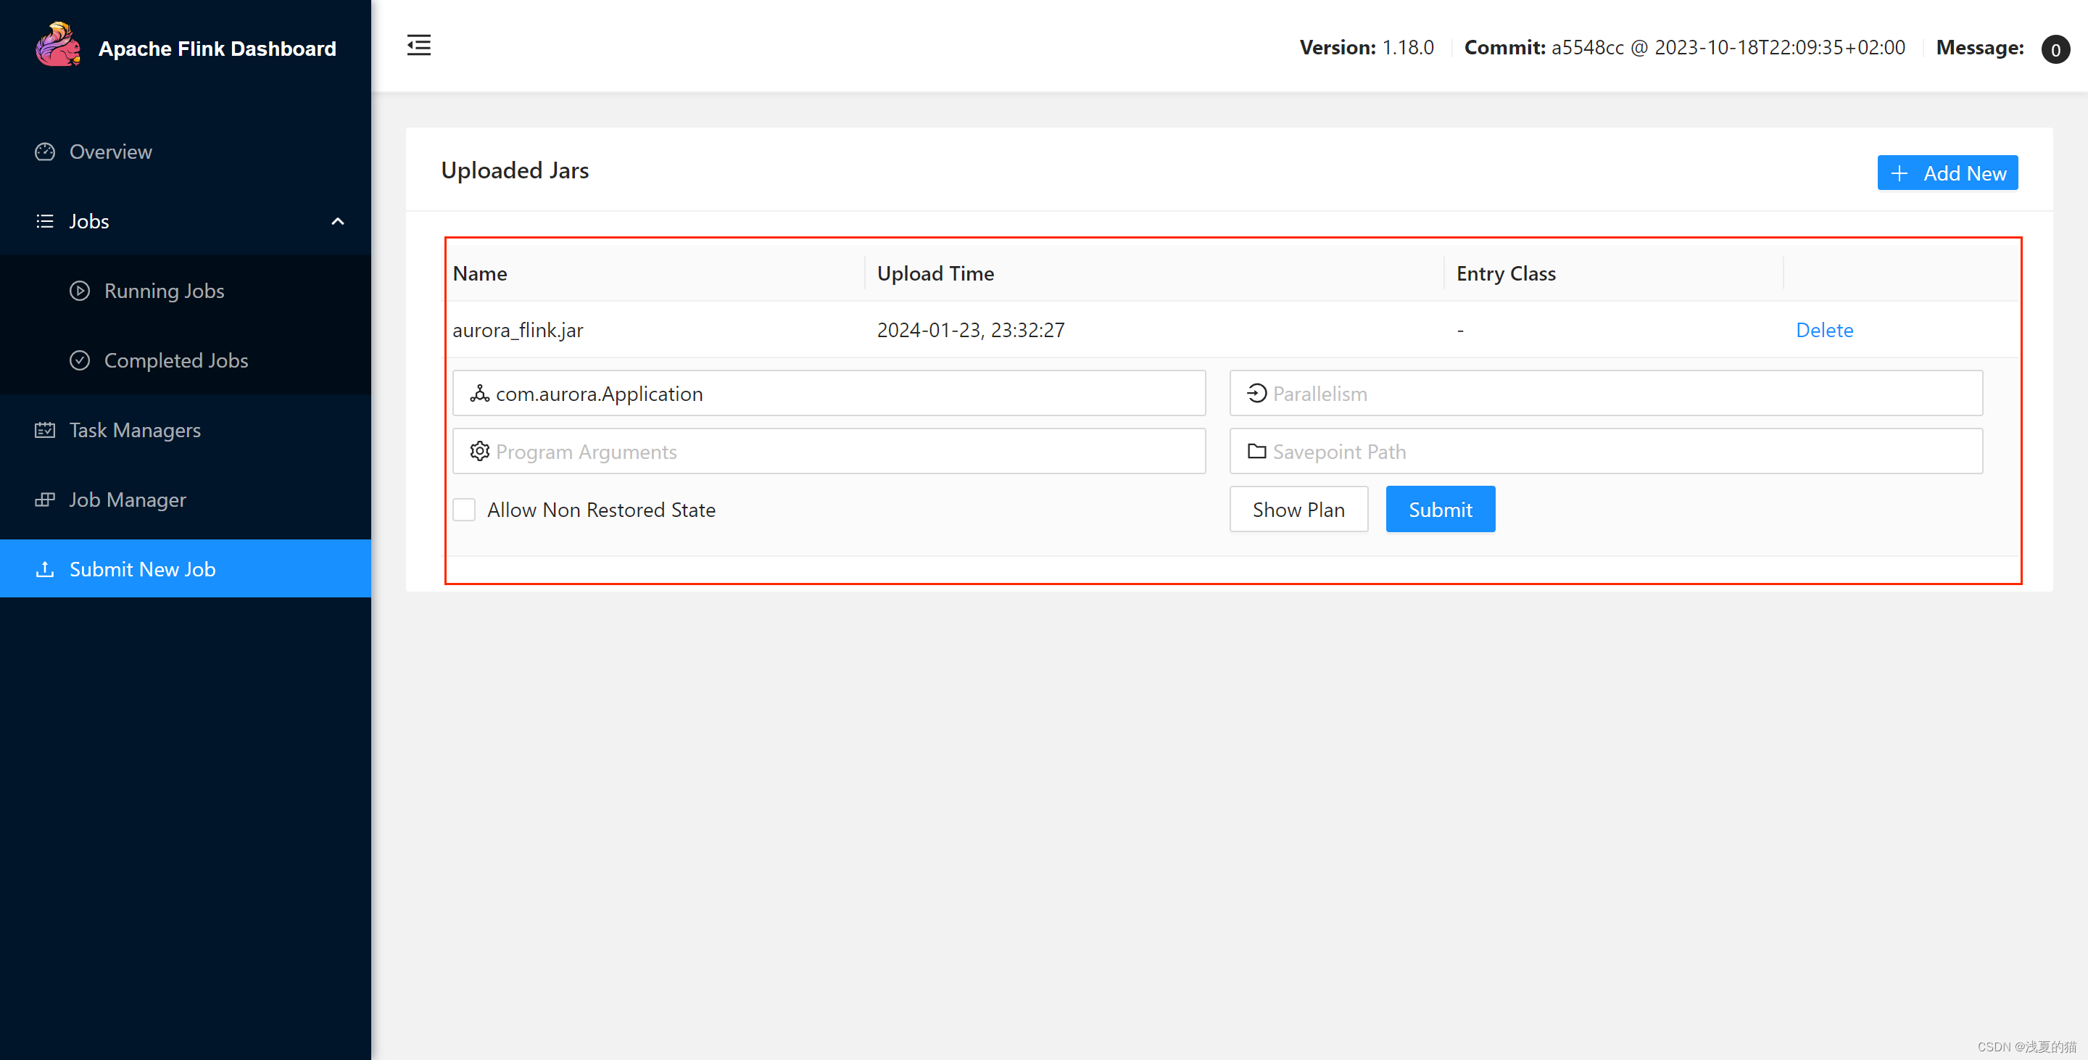Click Delete to remove aurora_flink.jar
This screenshot has width=2088, height=1060.
click(1825, 328)
